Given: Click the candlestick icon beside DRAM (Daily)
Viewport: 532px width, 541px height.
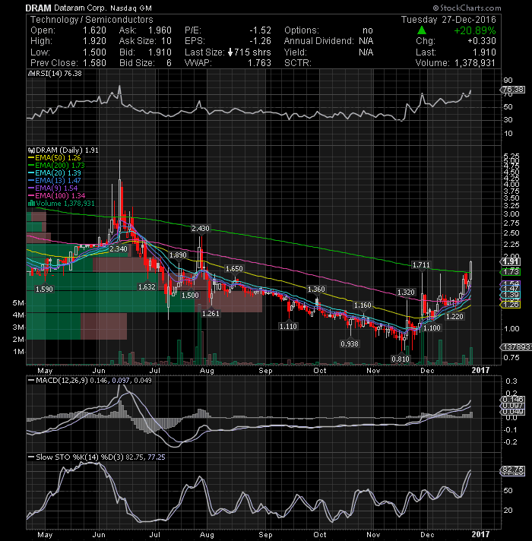Looking at the screenshot, I should (31, 150).
